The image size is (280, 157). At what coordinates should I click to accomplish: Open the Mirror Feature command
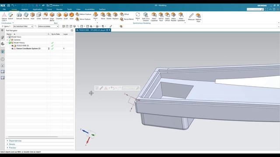[83, 19]
